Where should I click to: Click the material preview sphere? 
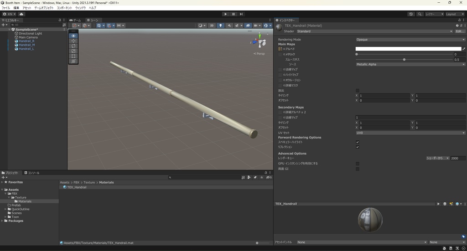[370, 220]
